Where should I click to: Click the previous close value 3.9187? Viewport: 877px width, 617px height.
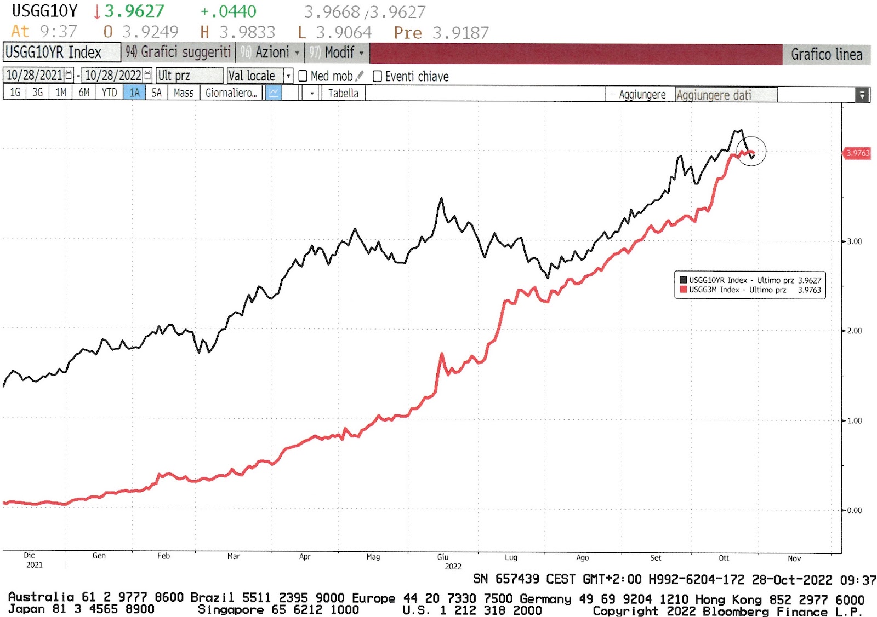(x=460, y=33)
